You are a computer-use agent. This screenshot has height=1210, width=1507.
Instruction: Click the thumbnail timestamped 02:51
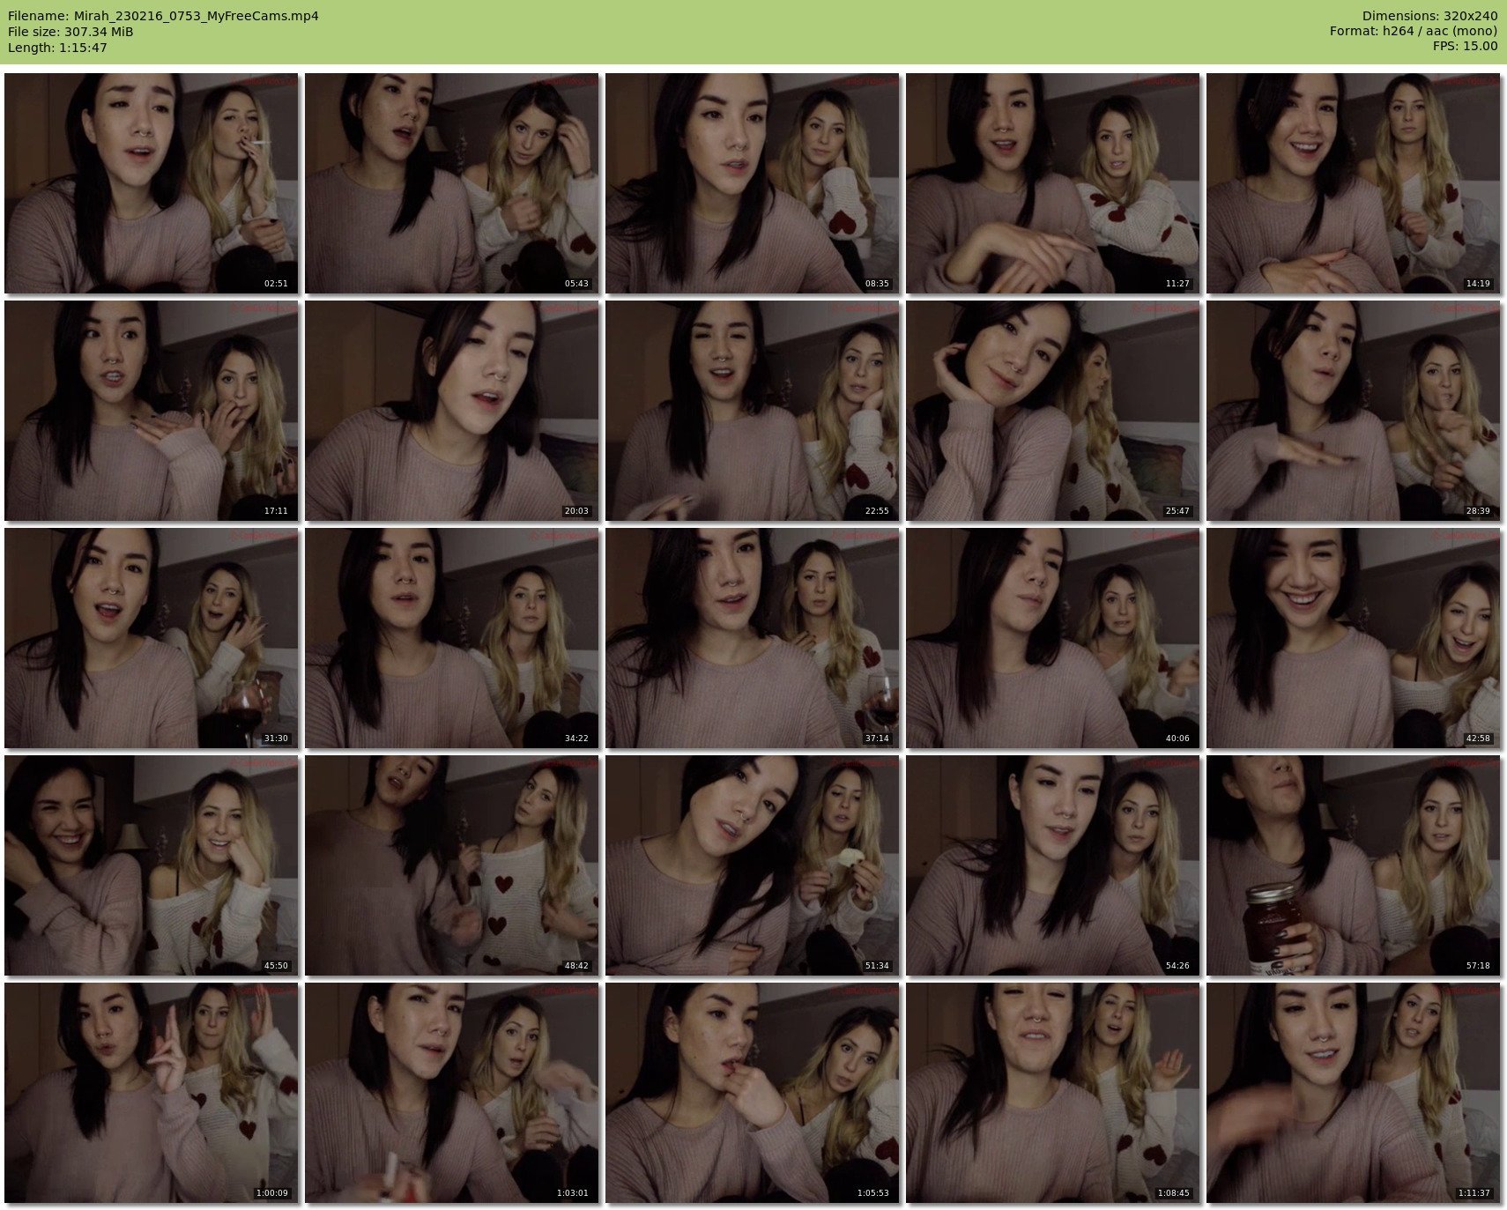[151, 183]
